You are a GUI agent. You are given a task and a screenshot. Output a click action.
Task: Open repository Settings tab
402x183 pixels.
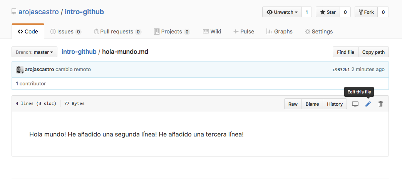tap(318, 32)
